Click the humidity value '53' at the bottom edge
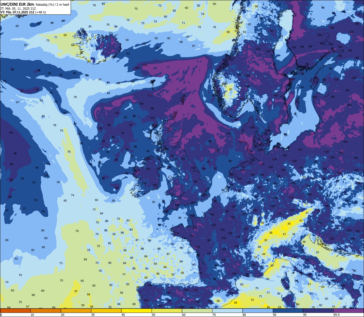Image resolution: width=364 pixels, height=317 pixels. pos(280,307)
